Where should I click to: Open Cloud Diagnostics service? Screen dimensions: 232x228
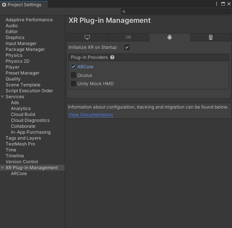(30, 120)
